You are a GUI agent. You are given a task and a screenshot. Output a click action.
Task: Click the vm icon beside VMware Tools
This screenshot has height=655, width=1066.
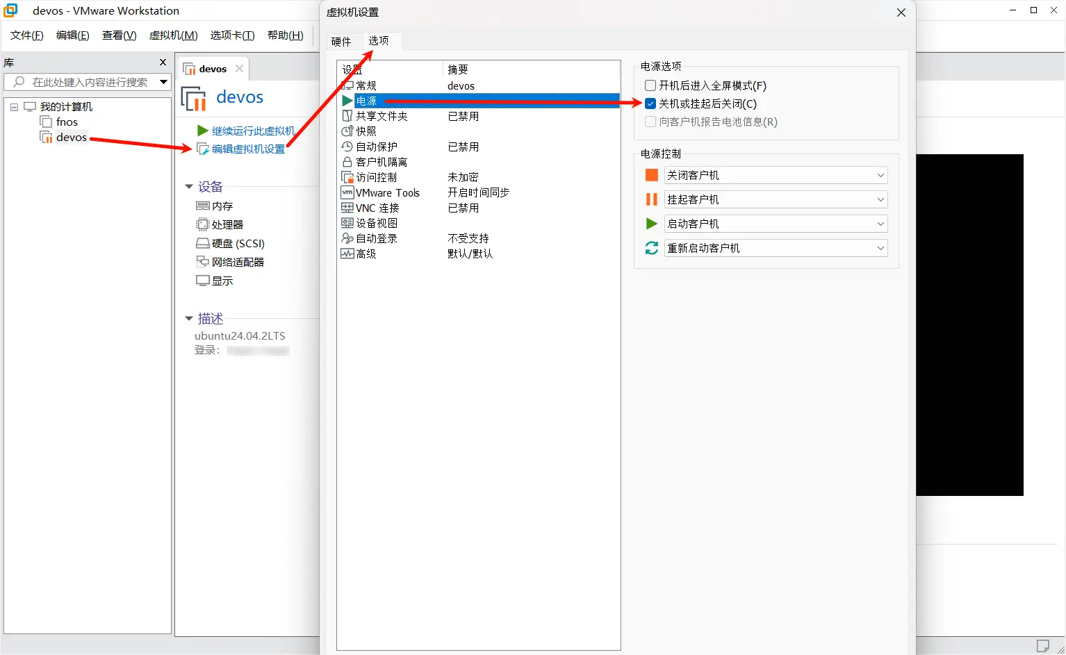tap(347, 192)
